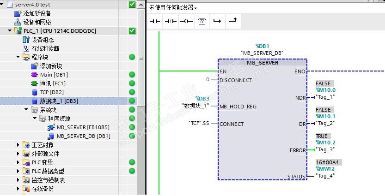
Task: Select the Program blocks (程序块) folder
Action: (40, 57)
